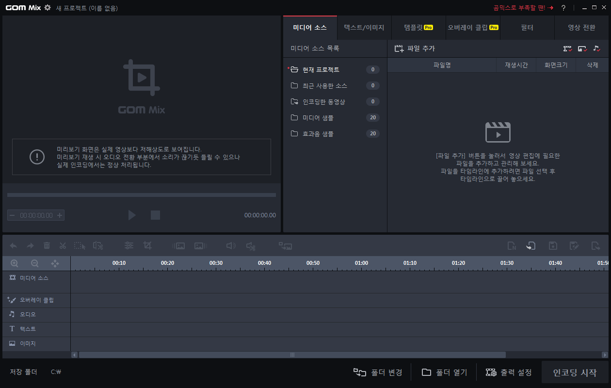Sort by the 재생시간 column header
Viewport: 611px width, 388px height.
(x=516, y=65)
